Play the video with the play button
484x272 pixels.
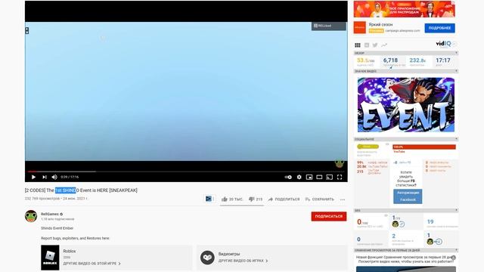pyautogui.click(x=33, y=177)
